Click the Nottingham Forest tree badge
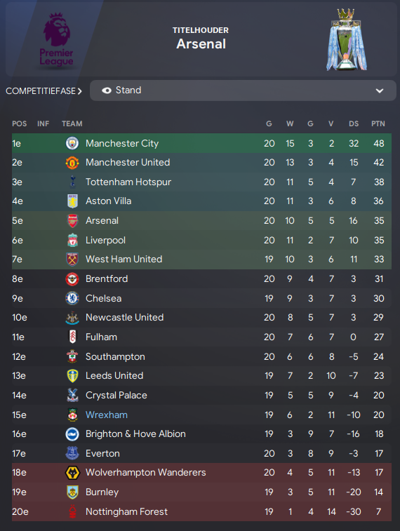Image resolution: width=400 pixels, height=531 pixels. [72, 511]
